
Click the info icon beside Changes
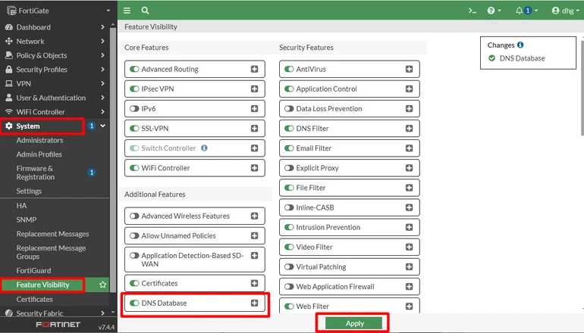520,45
